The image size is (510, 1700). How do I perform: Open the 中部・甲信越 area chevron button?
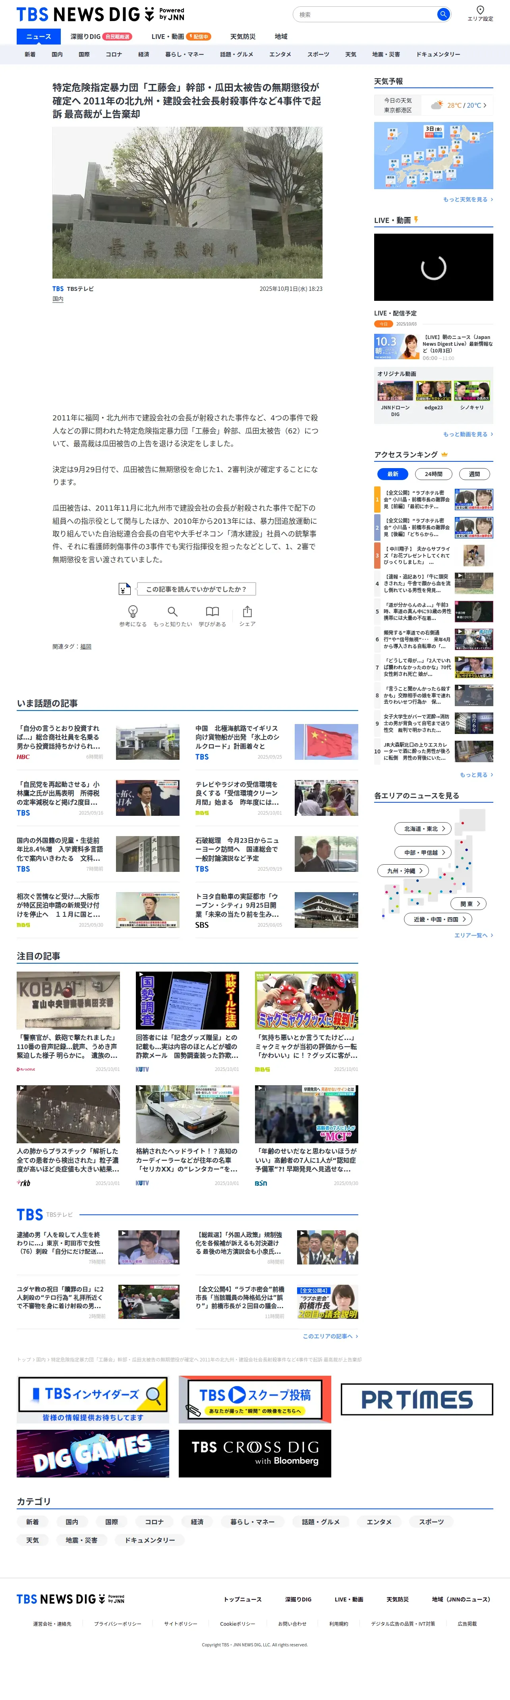coord(423,853)
